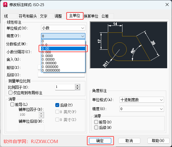The height and width of the screenshot is (147, 172).
Task: Open the 调整 tab
Action: (x=60, y=16)
